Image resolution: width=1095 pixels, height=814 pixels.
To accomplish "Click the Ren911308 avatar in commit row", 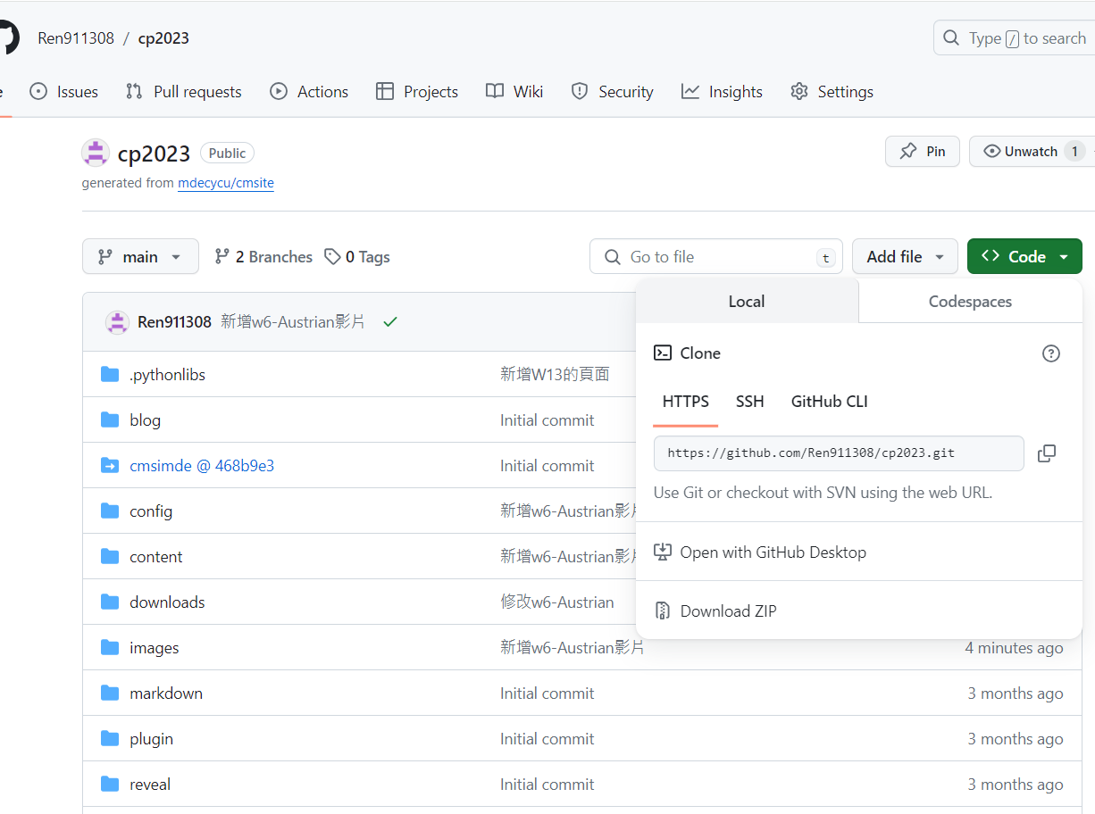I will click(x=117, y=322).
